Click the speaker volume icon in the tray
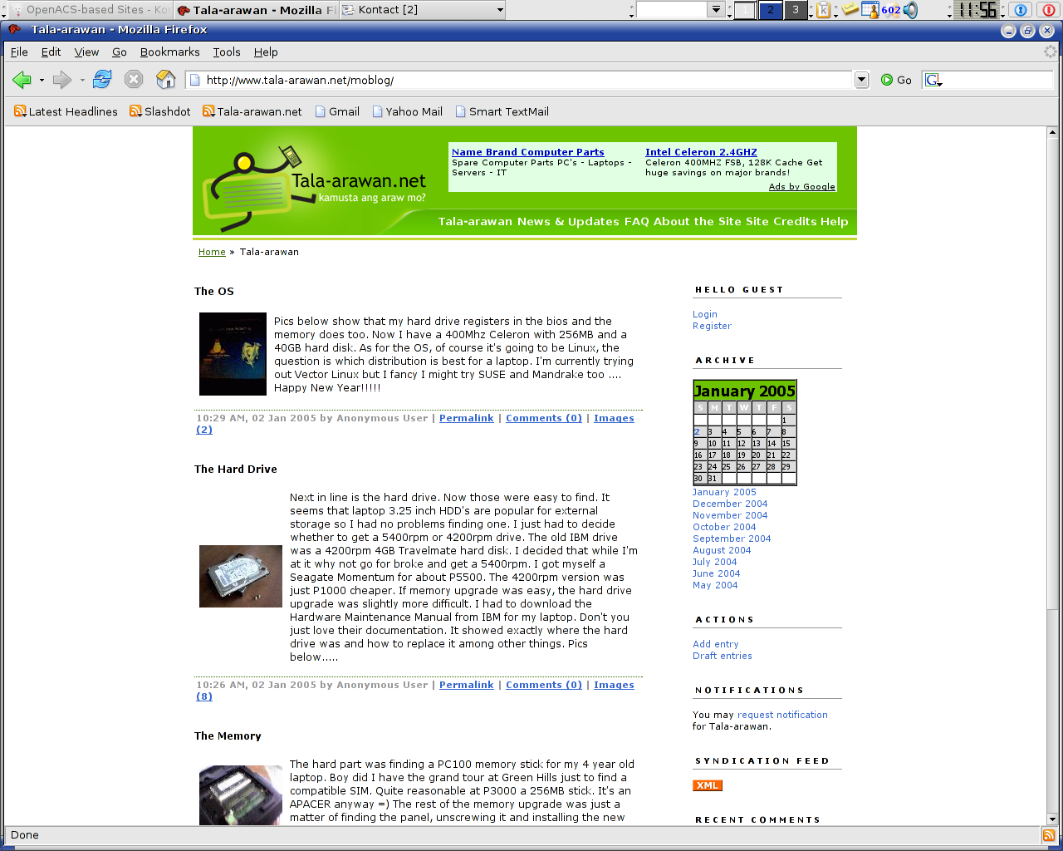 point(910,10)
